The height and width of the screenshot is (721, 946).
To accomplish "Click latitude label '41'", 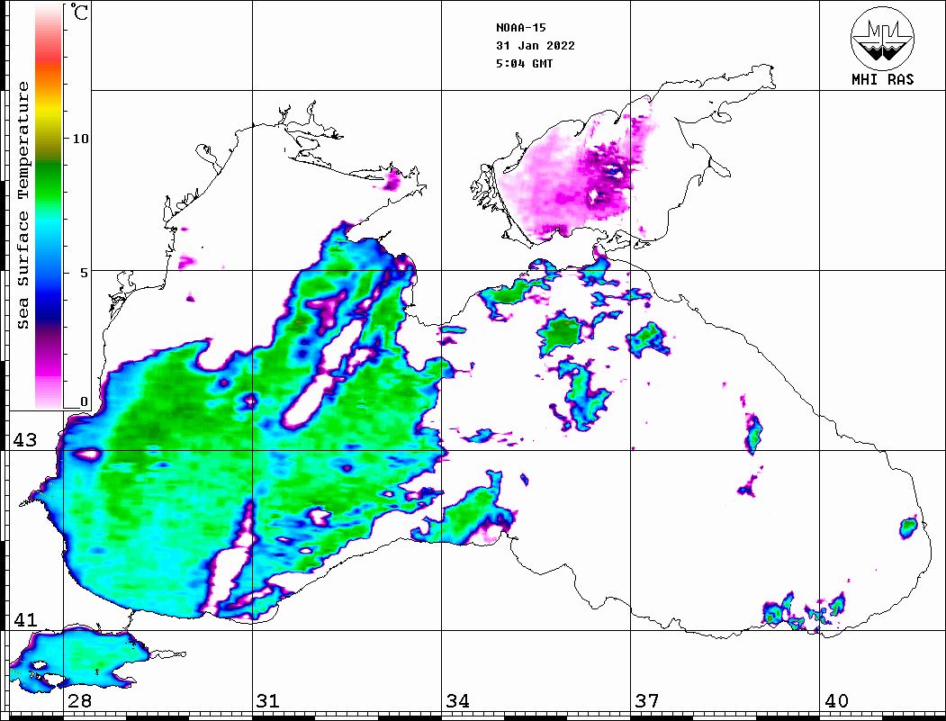I will [x=24, y=619].
